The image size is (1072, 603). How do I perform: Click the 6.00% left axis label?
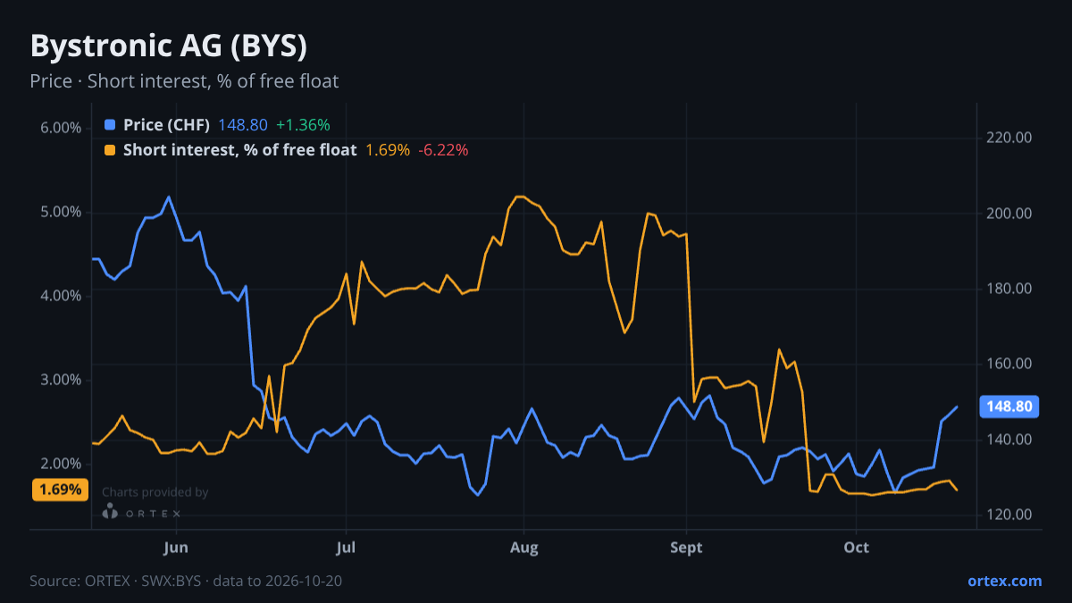(61, 128)
